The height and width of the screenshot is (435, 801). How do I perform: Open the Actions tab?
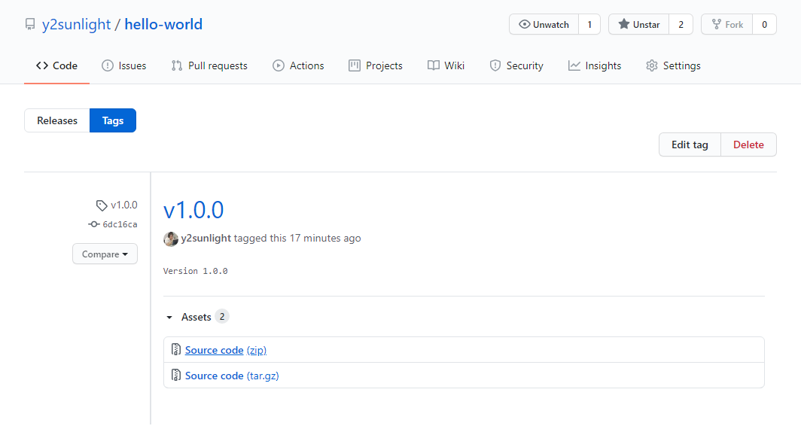point(298,65)
